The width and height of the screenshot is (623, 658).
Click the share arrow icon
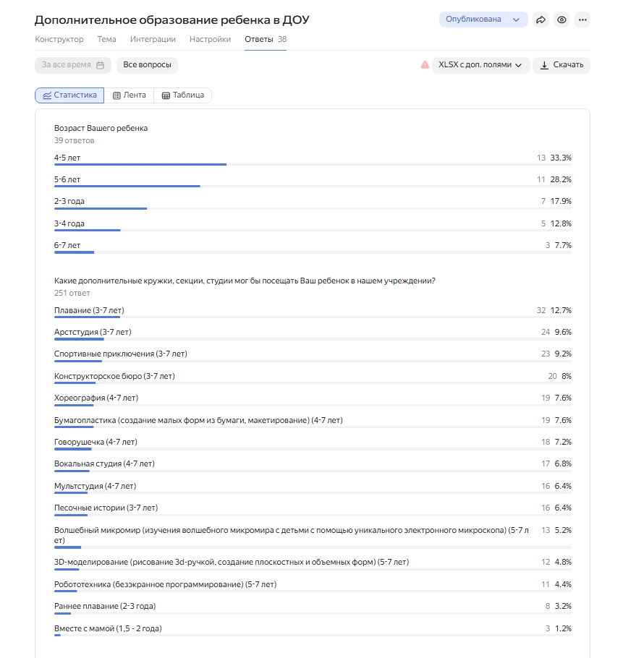[x=541, y=20]
